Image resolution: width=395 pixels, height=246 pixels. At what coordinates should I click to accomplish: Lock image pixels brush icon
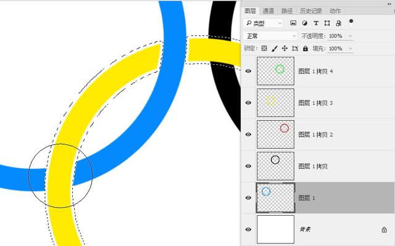pyautogui.click(x=274, y=48)
